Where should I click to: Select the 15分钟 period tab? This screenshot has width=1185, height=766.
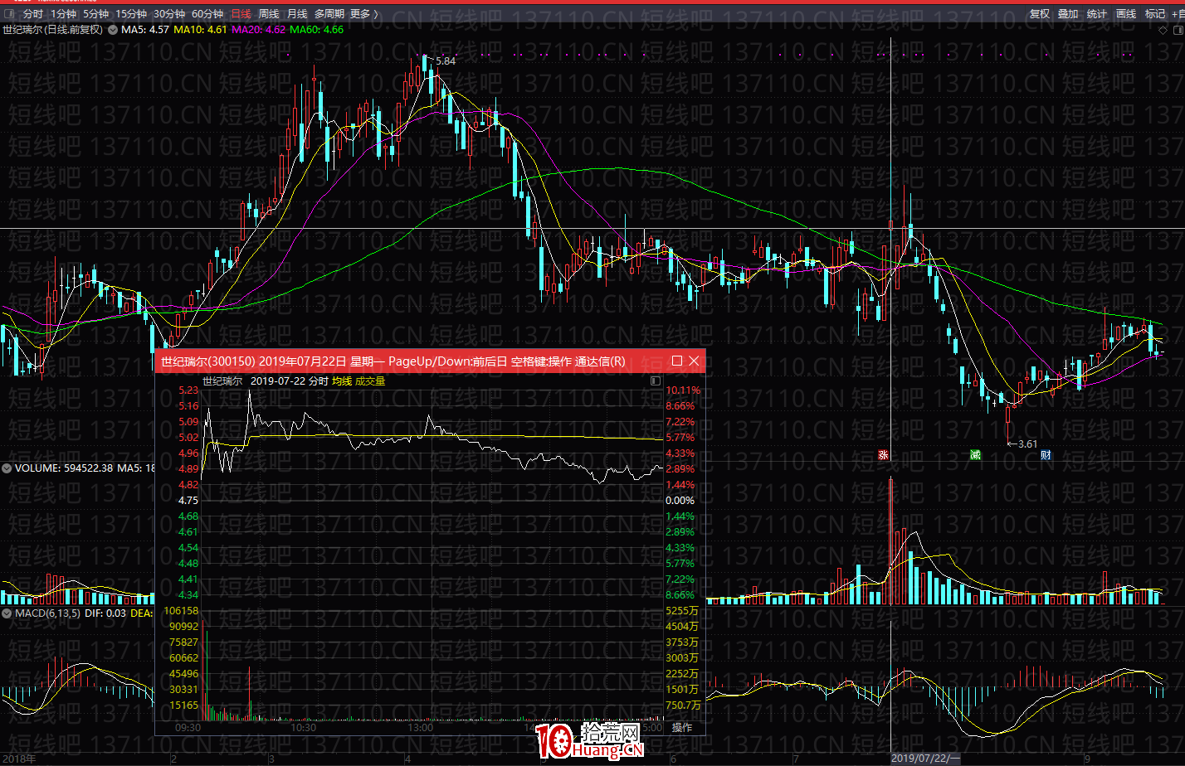(x=131, y=14)
